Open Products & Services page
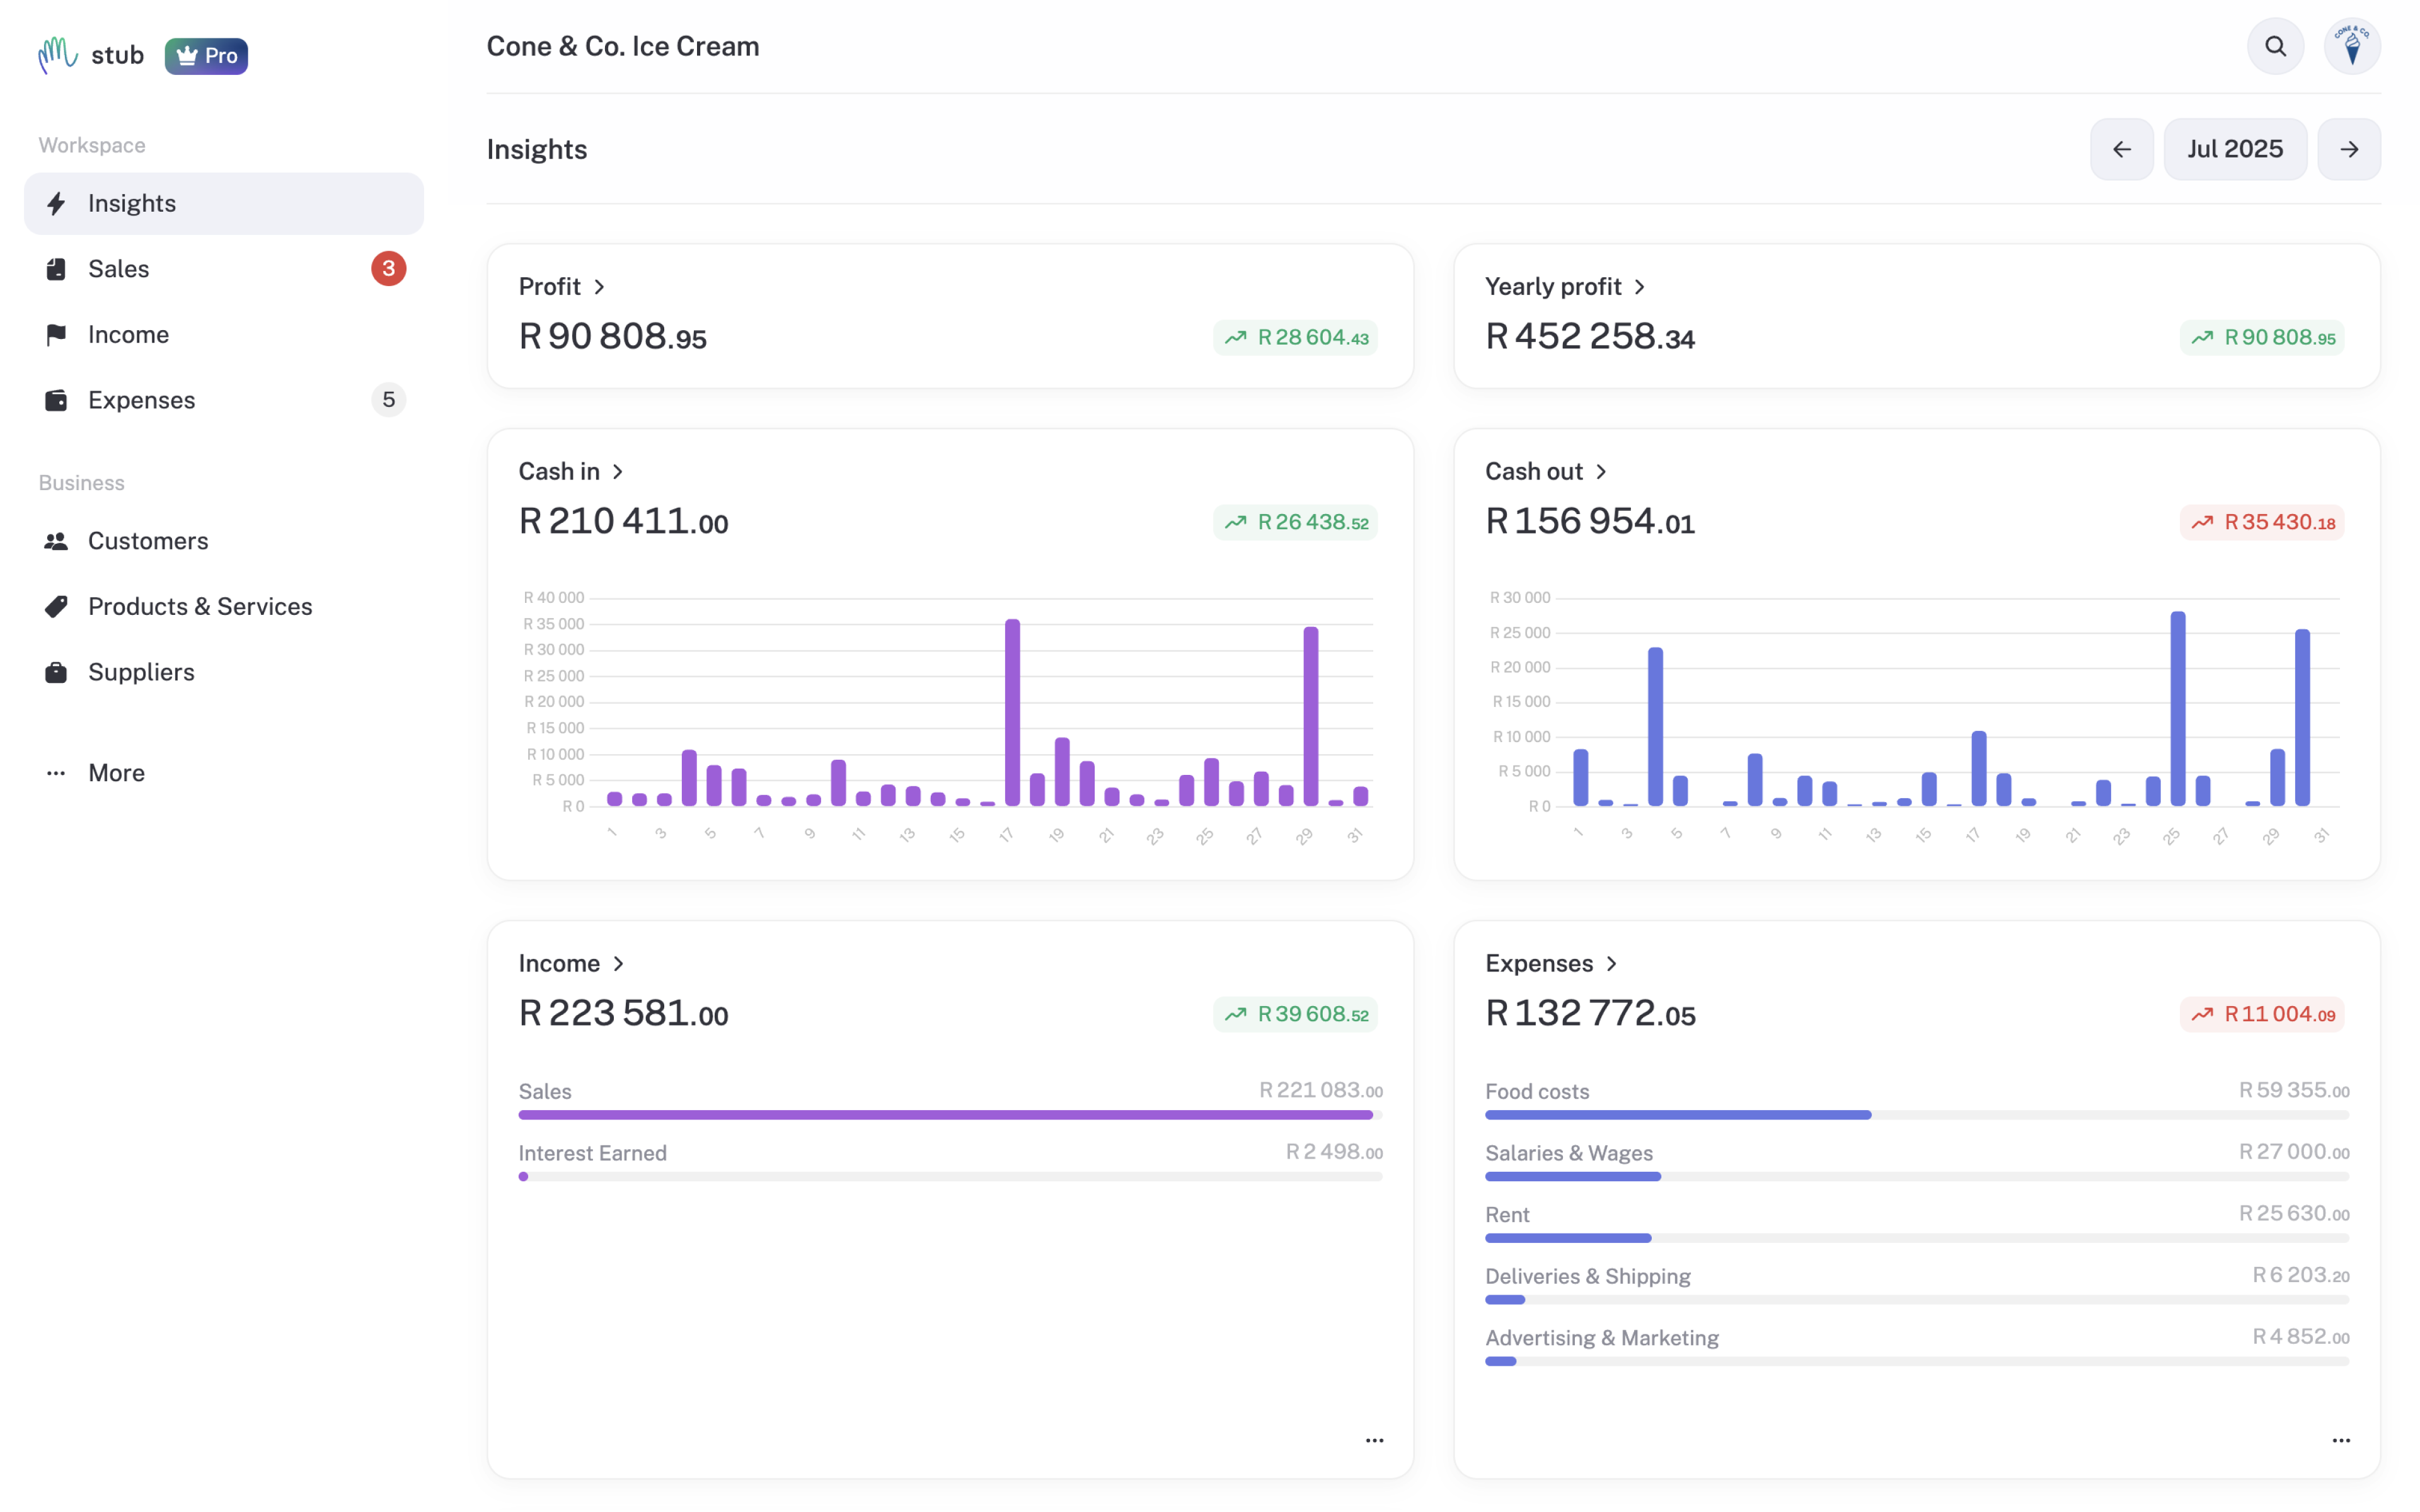Viewport: 2420px width, 1512px height. click(x=224, y=606)
